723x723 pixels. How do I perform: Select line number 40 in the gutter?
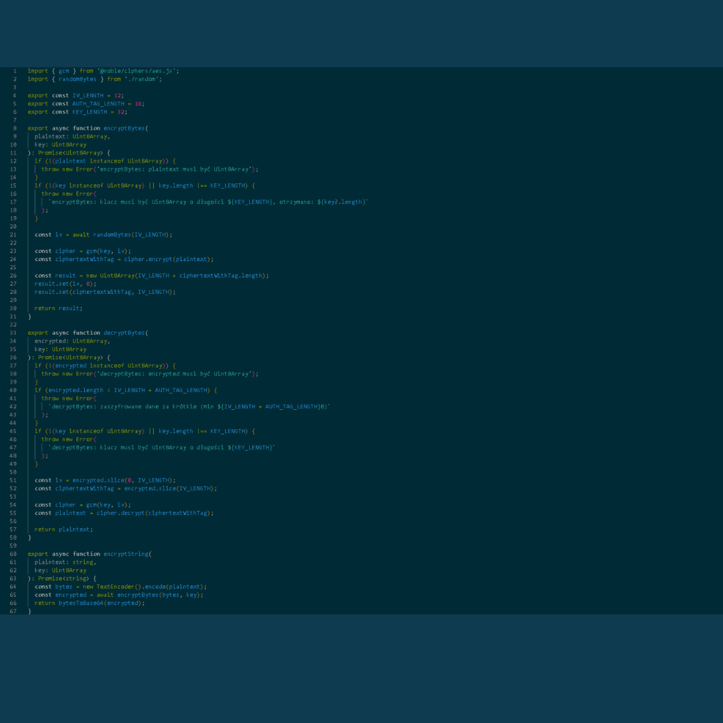pos(13,390)
